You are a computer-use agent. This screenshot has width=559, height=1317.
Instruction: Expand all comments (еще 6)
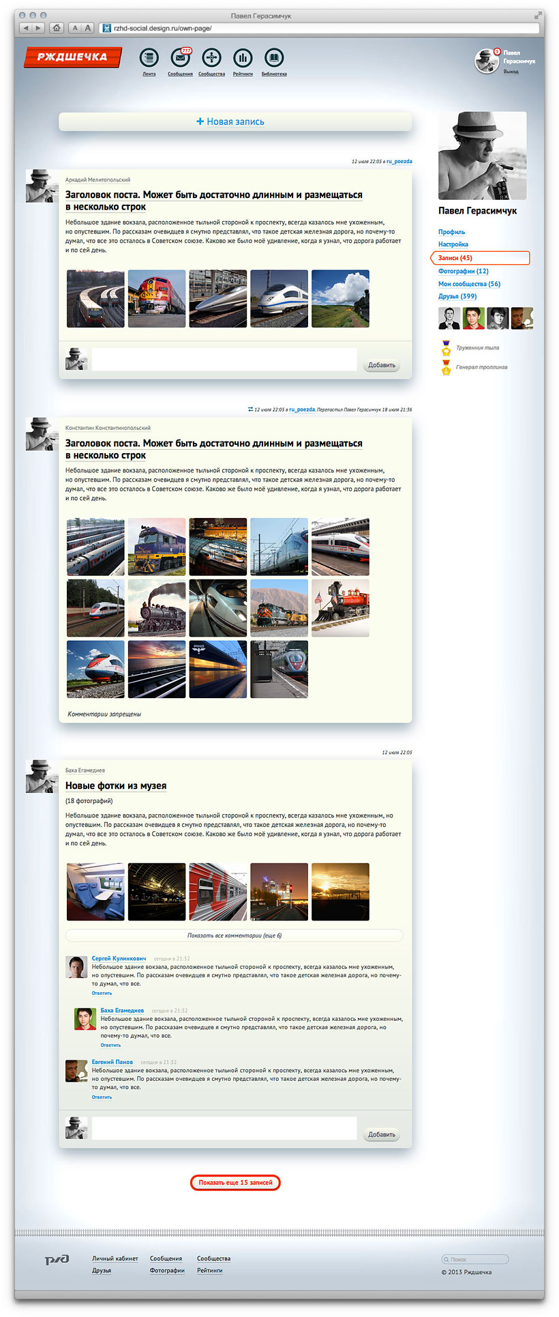pos(235,936)
